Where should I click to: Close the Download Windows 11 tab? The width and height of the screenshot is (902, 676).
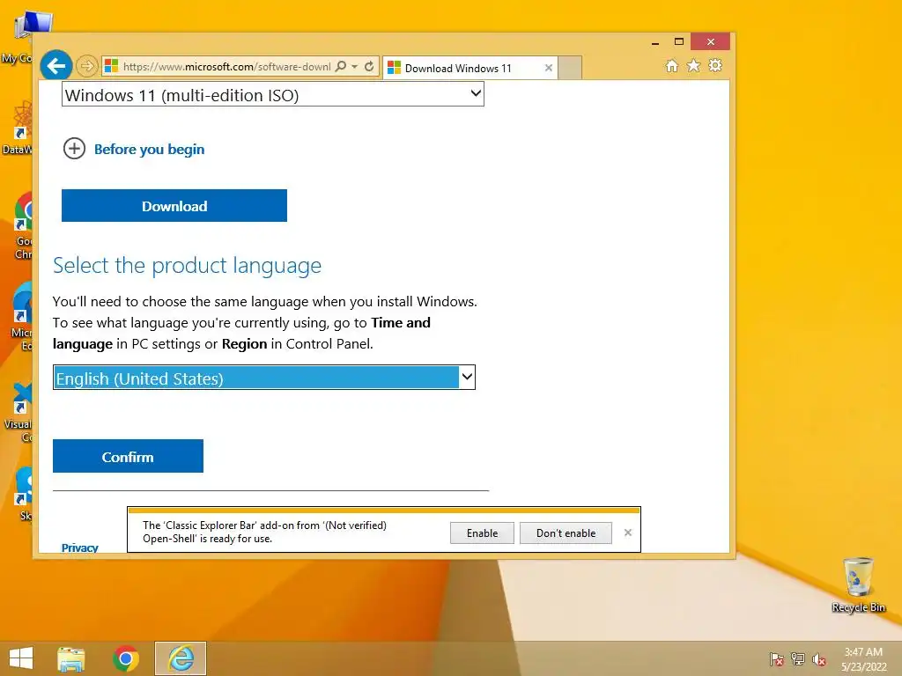548,68
